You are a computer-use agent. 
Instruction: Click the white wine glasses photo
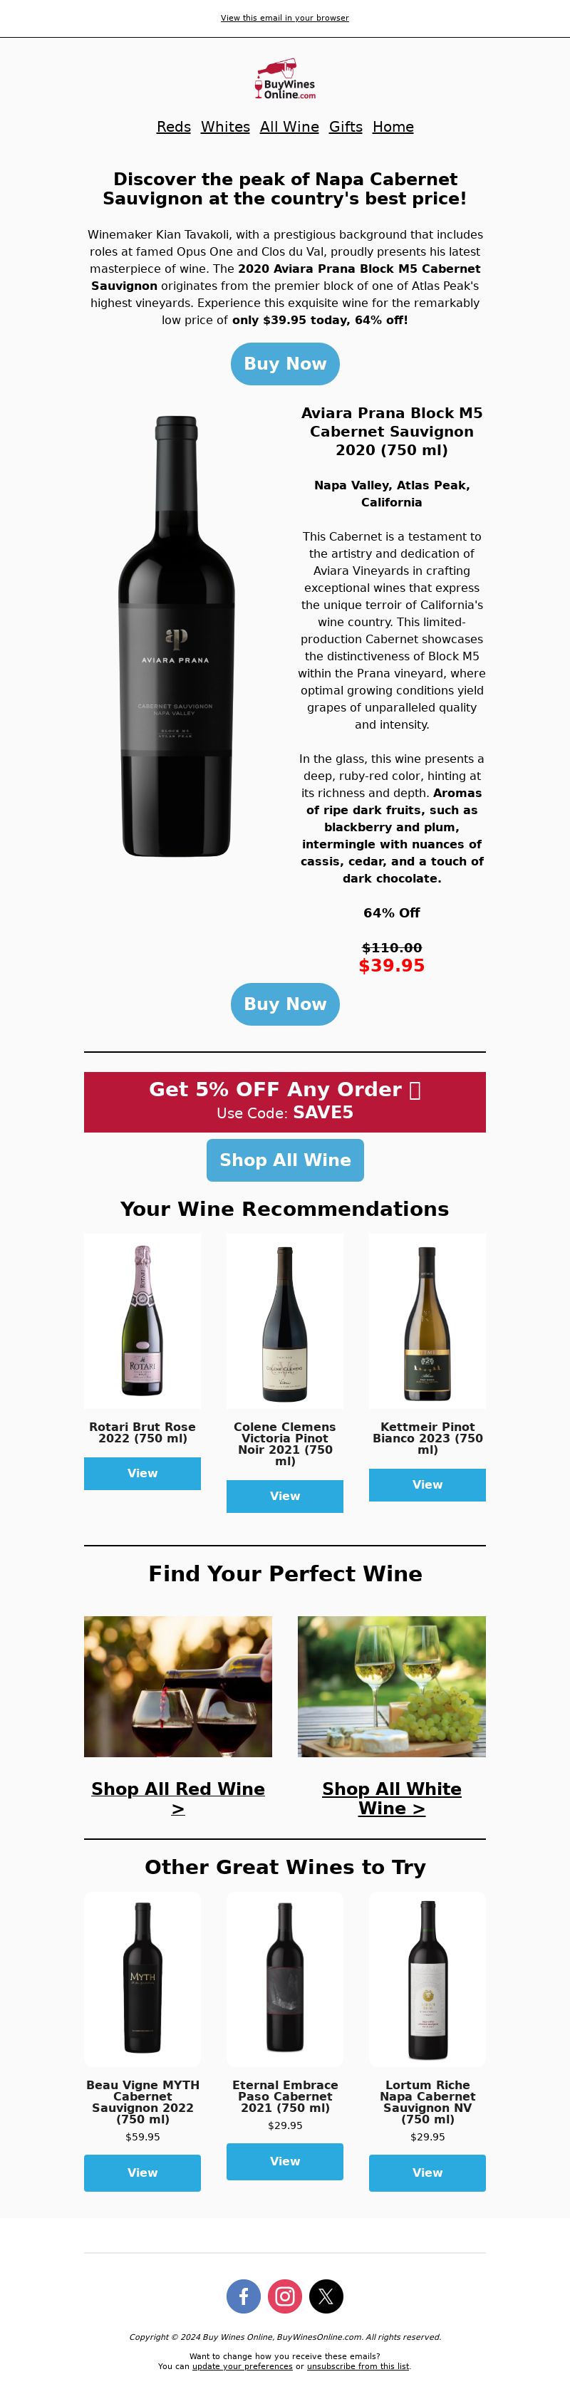392,1687
